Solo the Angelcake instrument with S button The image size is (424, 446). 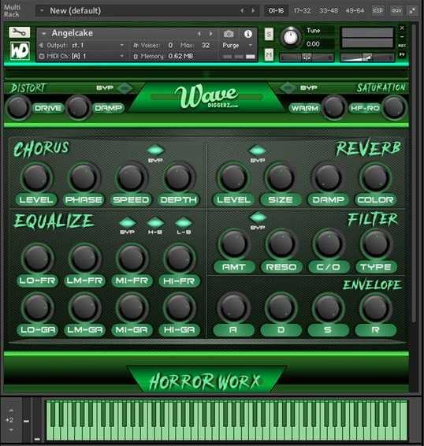pyautogui.click(x=269, y=35)
